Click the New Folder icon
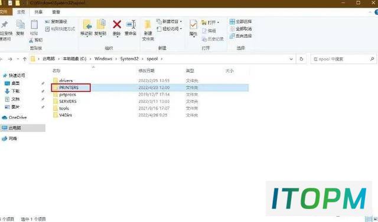Viewport: 378px width, 222px height. tap(148, 25)
